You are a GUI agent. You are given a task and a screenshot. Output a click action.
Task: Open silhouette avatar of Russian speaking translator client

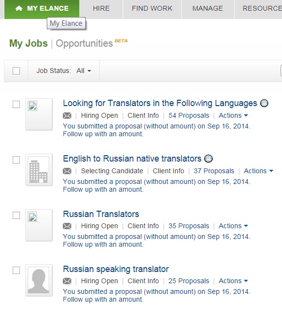tap(39, 280)
